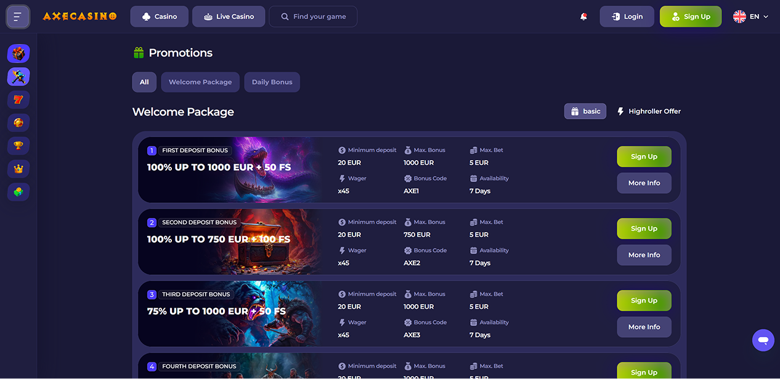Sign Up for Second Deposit Bonus
The height and width of the screenshot is (379, 780).
click(x=644, y=228)
